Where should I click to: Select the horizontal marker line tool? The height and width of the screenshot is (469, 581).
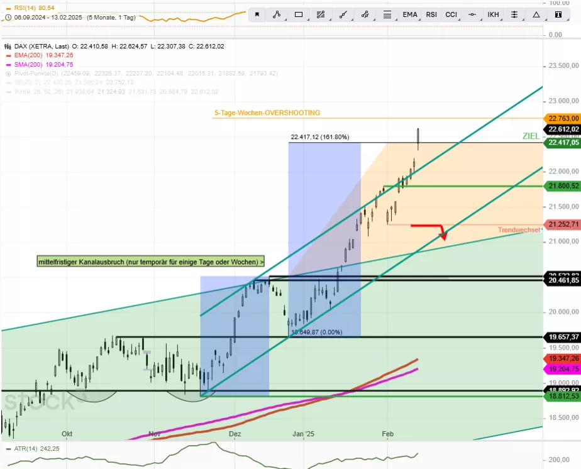pyautogui.click(x=472, y=14)
